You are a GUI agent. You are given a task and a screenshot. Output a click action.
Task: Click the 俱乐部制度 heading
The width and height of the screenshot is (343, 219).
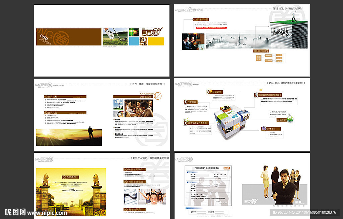261,51
